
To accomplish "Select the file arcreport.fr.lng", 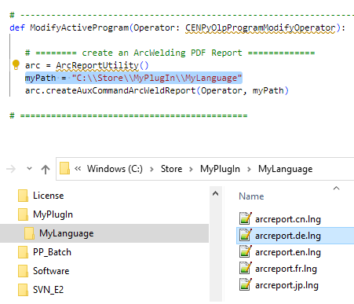I will click(x=286, y=269).
